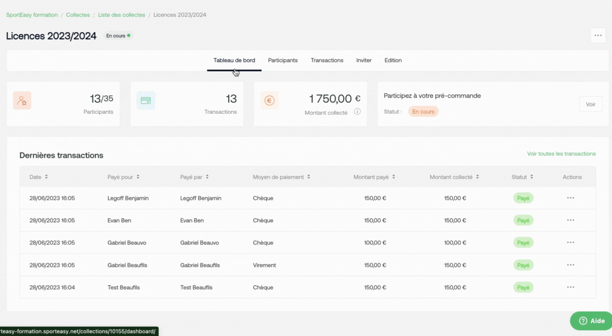Click the Dernières transactions heading
The height and width of the screenshot is (336, 612).
61,155
